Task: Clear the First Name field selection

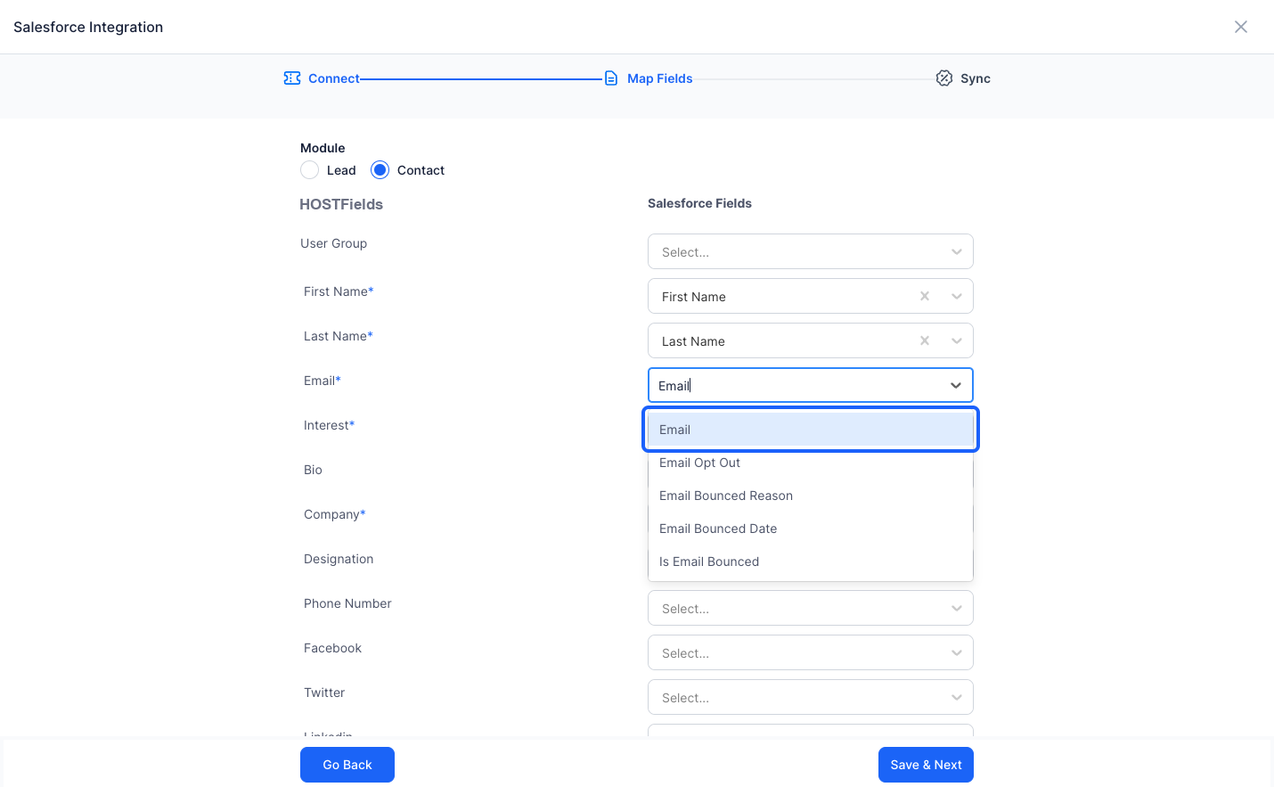Action: [925, 296]
